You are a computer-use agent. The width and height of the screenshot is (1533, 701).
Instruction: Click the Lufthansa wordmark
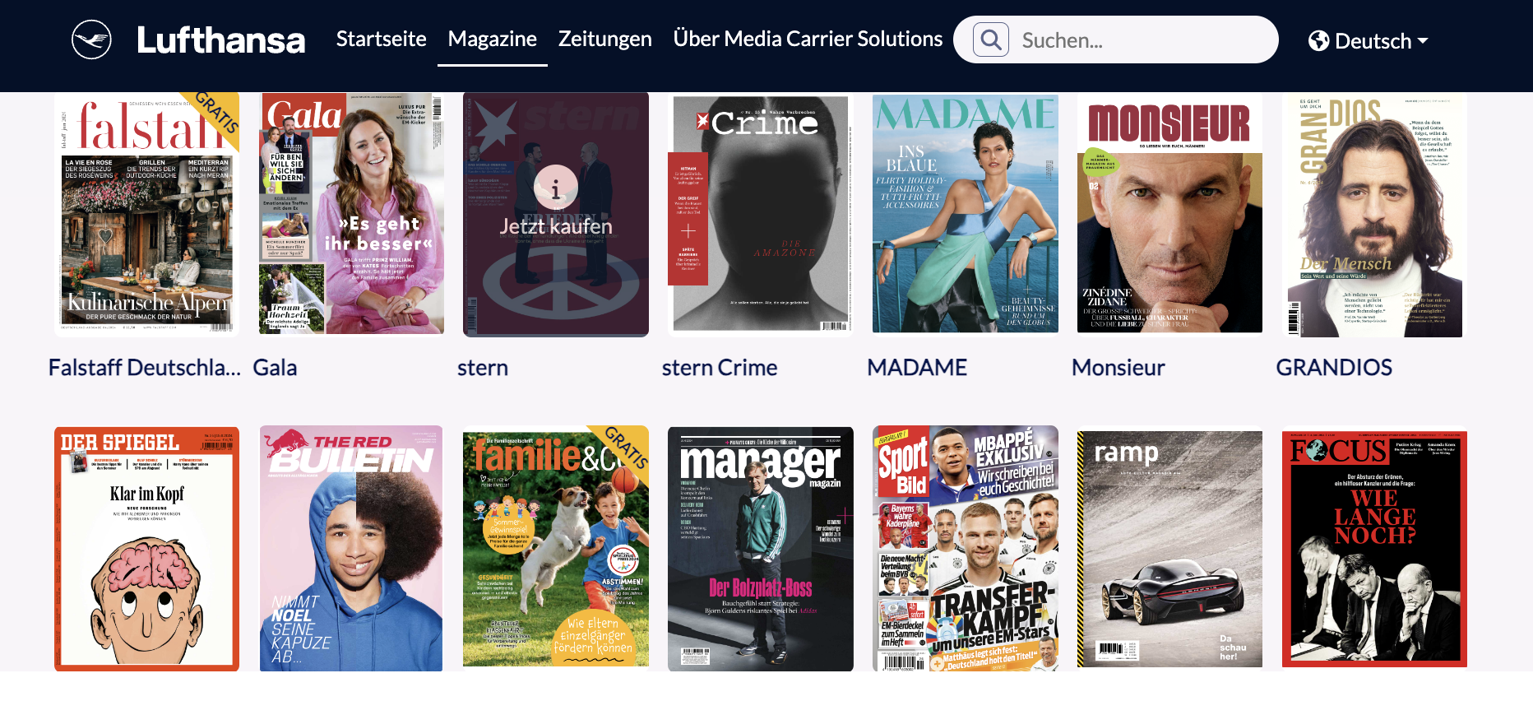[220, 39]
